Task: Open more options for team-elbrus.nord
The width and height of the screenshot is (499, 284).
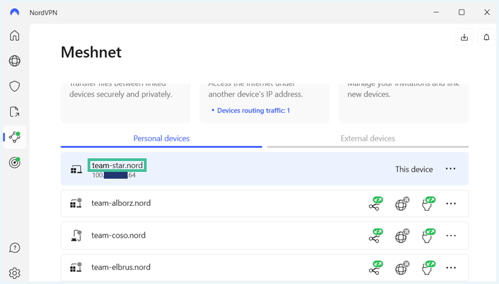Action: [451, 268]
